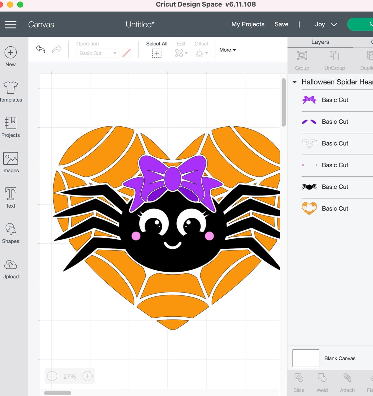Click the Undo arrow

click(40, 49)
